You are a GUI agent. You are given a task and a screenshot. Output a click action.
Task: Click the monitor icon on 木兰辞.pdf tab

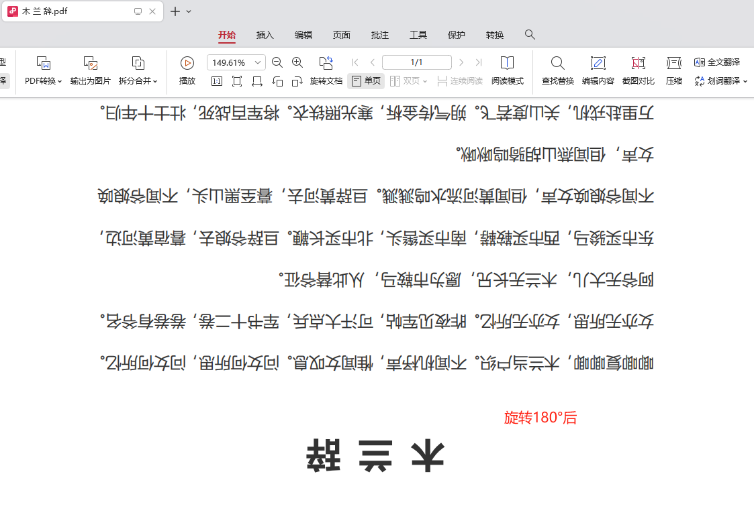pyautogui.click(x=138, y=11)
